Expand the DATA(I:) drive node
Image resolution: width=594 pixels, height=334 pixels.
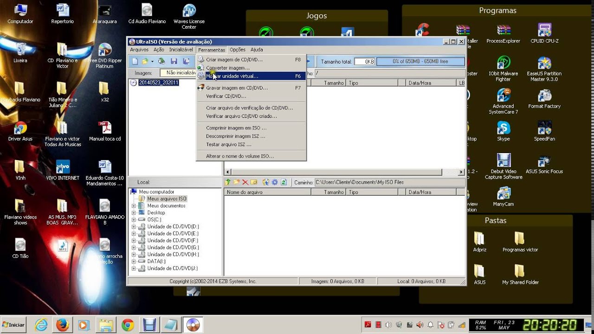pyautogui.click(x=134, y=261)
